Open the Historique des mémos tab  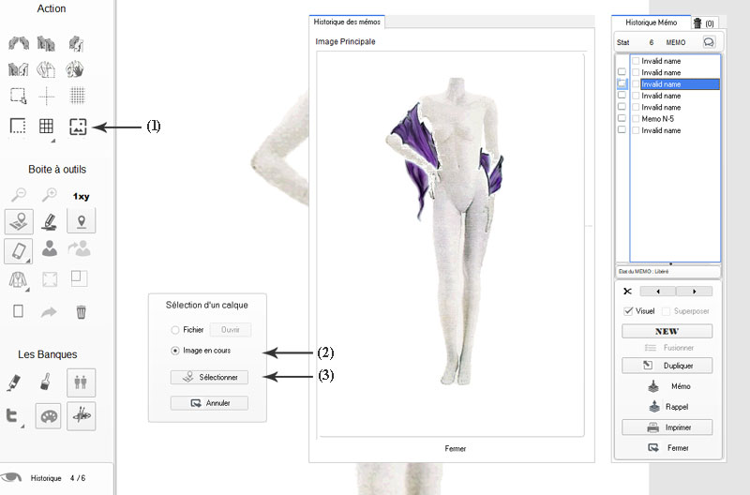pos(345,22)
